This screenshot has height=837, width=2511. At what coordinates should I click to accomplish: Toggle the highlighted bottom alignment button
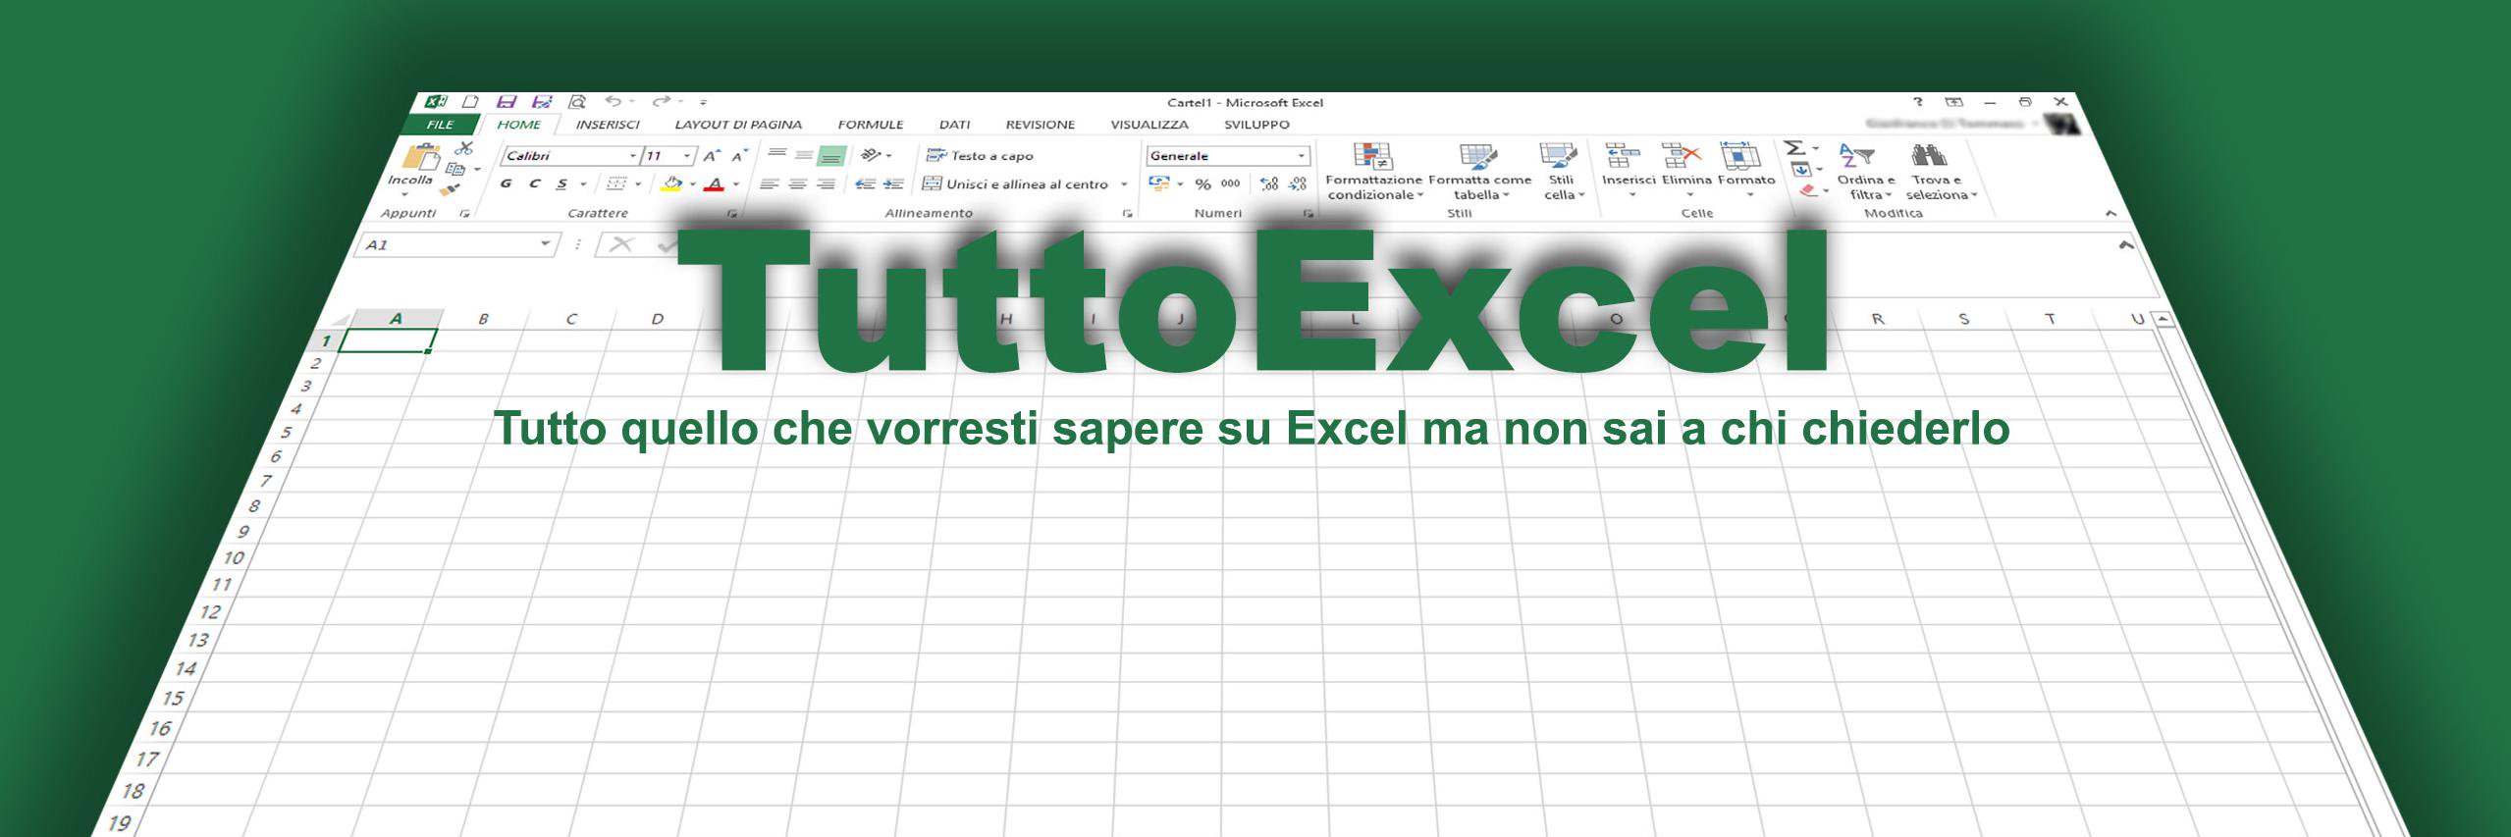[x=832, y=155]
